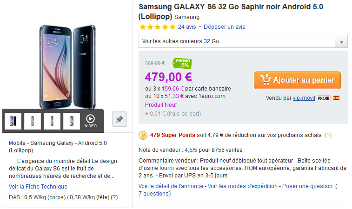Open the DAS info question mark
The image size is (352, 209).
point(114,197)
